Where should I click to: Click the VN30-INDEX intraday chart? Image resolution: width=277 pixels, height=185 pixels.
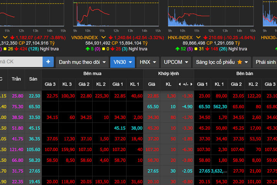click(116, 13)
